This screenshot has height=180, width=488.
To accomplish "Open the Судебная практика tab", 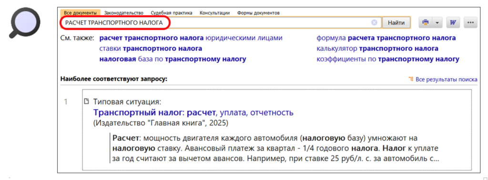I will coord(172,13).
